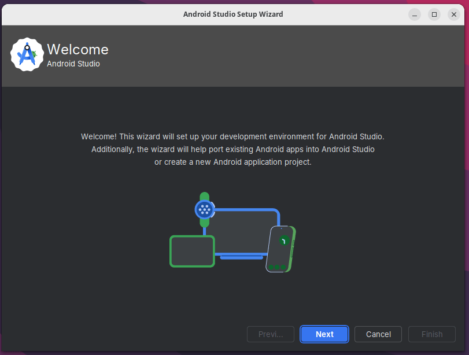Click the Welcome heading text
469x355 pixels.
tap(77, 50)
